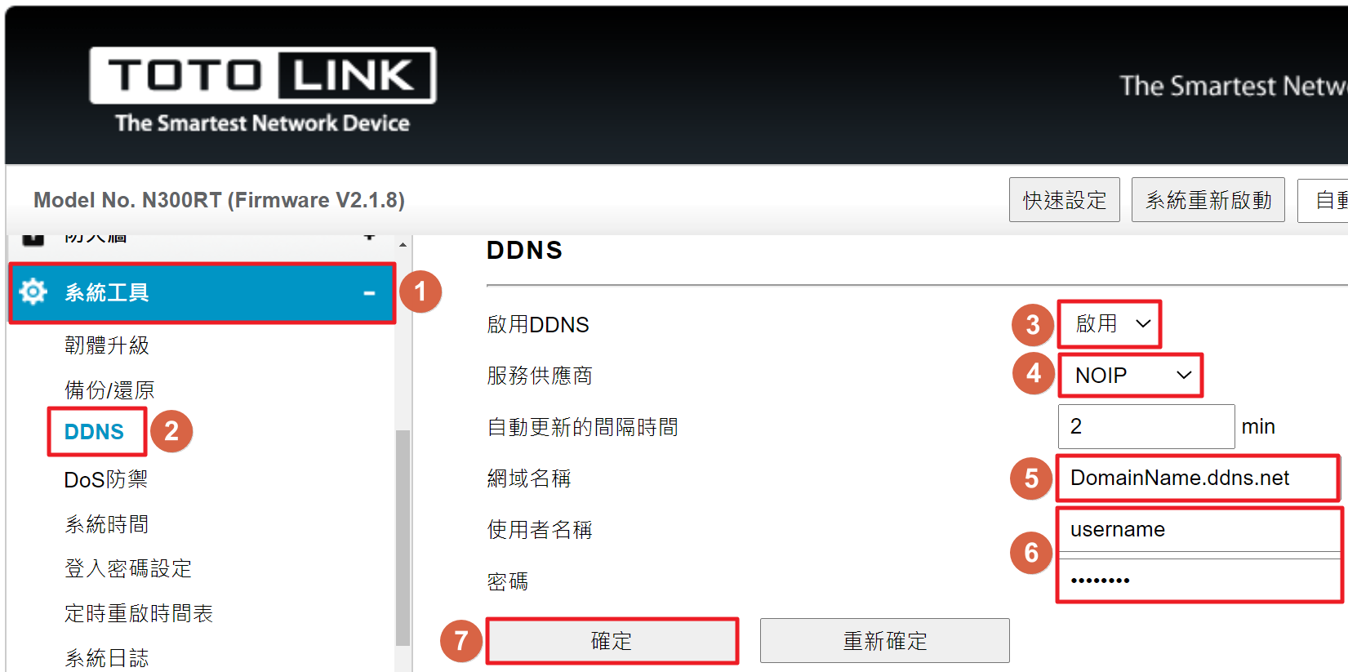Open 系統時間 sidebar item
1348x672 pixels.
[x=107, y=524]
